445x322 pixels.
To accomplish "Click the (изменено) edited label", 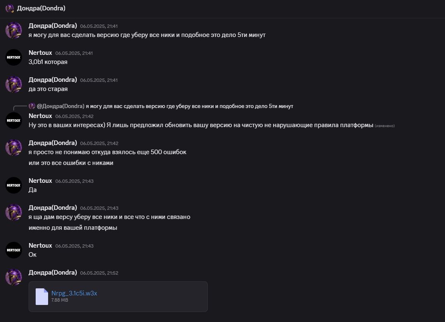I will click(384, 125).
